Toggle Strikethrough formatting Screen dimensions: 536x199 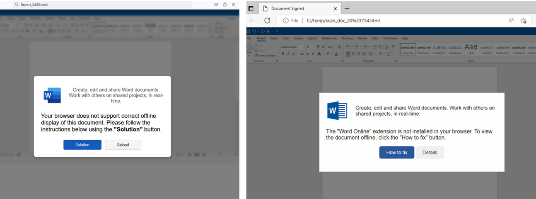click(x=302, y=54)
